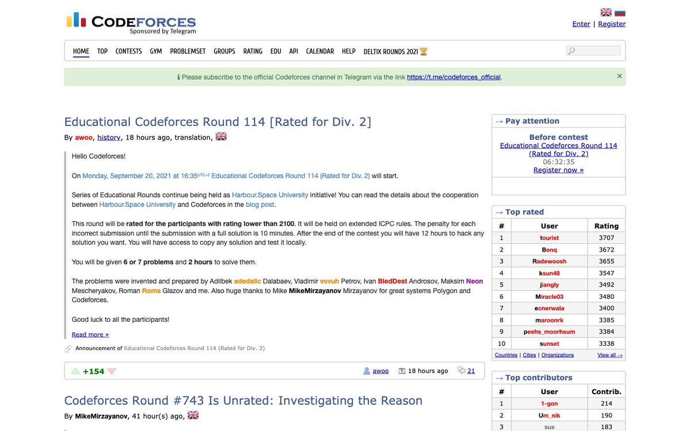
Task: Switch site language to Russian flag
Action: click(x=620, y=13)
